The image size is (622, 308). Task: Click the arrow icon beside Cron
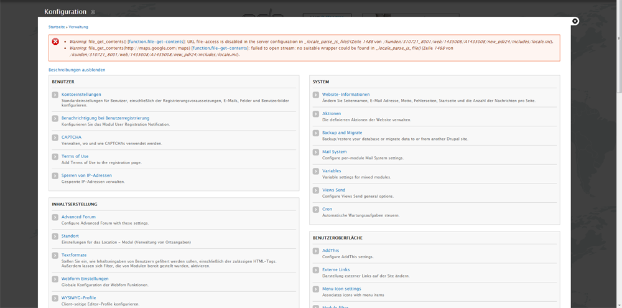click(316, 210)
